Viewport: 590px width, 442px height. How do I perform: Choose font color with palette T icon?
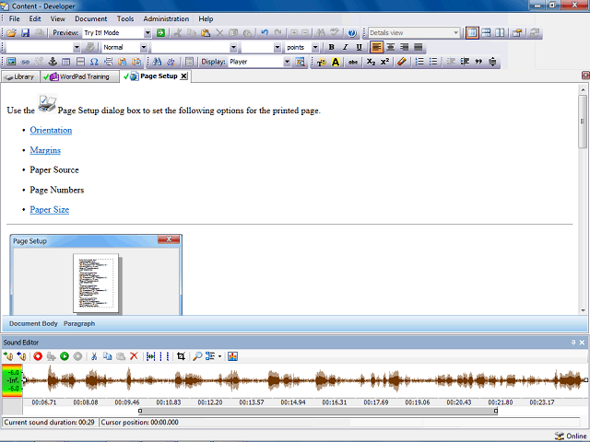pos(322,62)
